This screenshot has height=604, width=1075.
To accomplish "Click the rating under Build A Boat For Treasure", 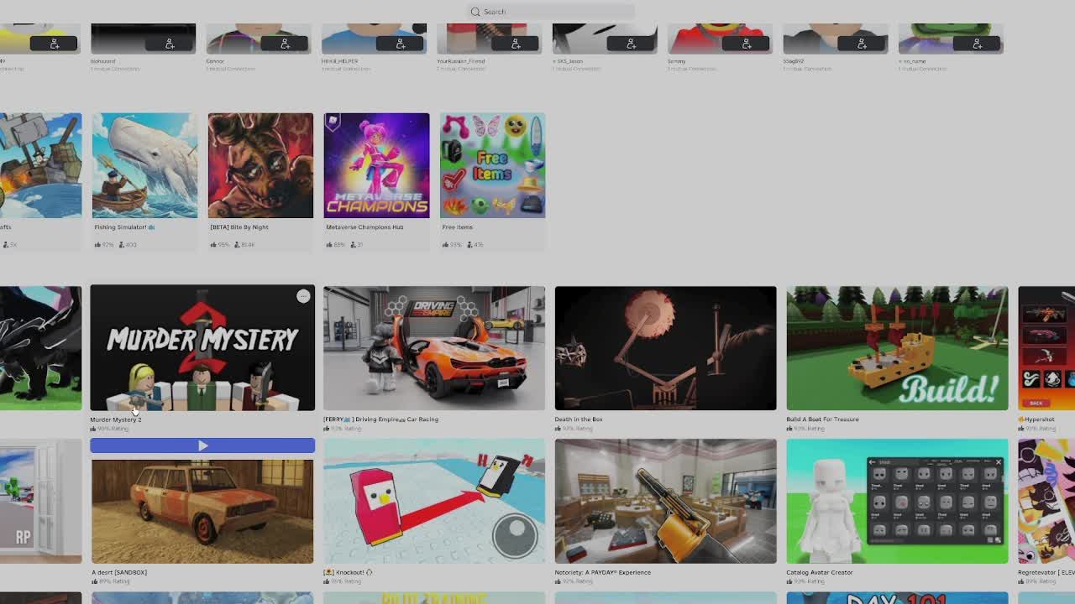I will pyautogui.click(x=806, y=429).
